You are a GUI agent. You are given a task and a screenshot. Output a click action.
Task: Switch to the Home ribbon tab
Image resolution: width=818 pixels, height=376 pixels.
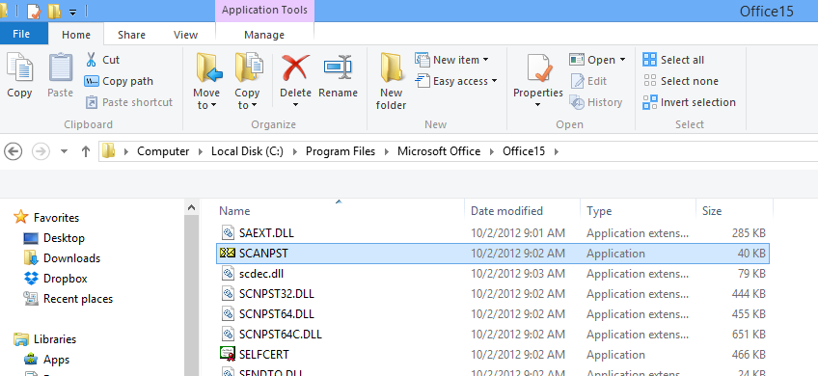pyautogui.click(x=76, y=35)
